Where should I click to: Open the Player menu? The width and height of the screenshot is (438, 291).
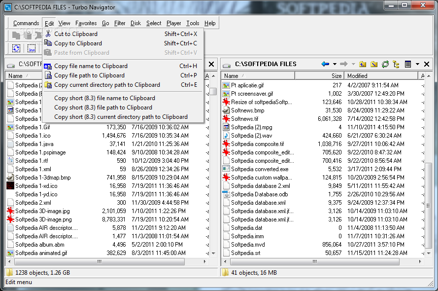pyautogui.click(x=174, y=23)
